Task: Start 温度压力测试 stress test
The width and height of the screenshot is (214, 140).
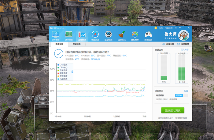Action: point(173,110)
